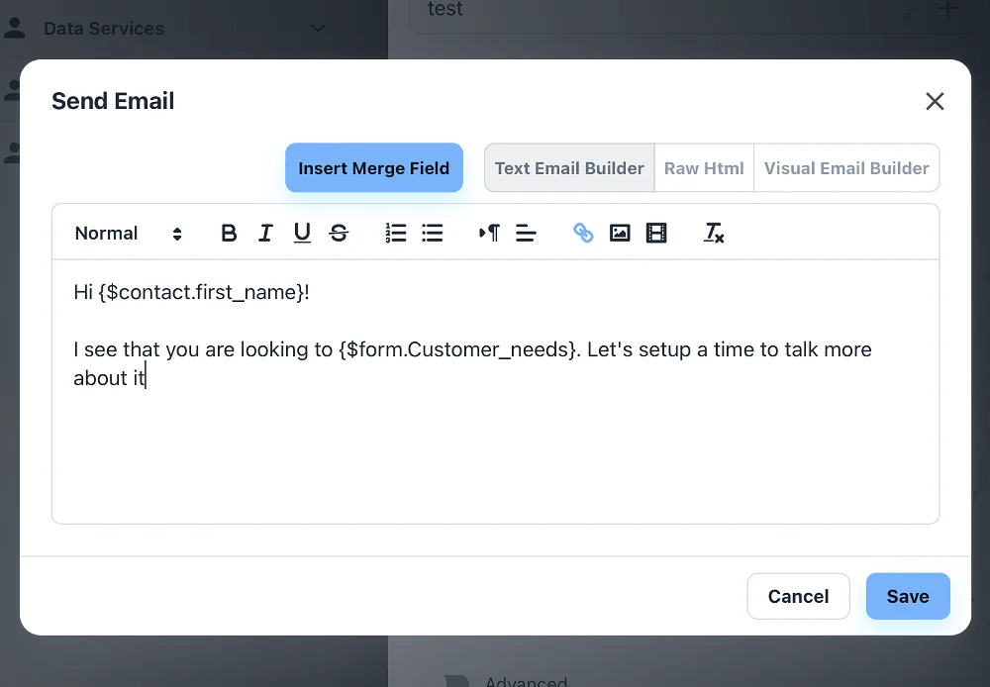The height and width of the screenshot is (687, 990).
Task: Toggle right-to-left text direction
Action: pyautogui.click(x=489, y=234)
